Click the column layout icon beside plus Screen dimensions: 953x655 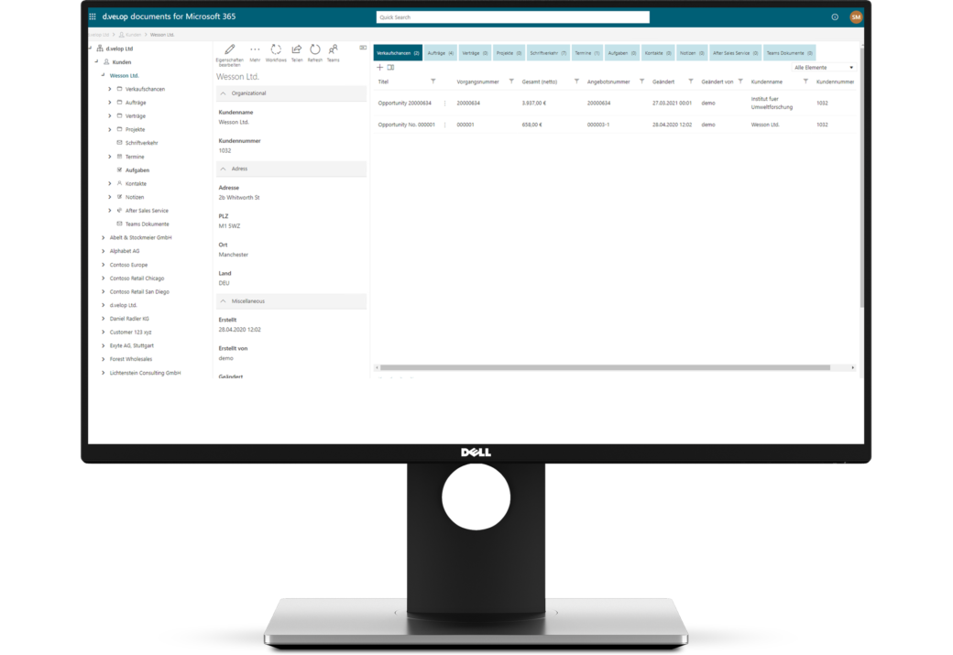(x=390, y=68)
